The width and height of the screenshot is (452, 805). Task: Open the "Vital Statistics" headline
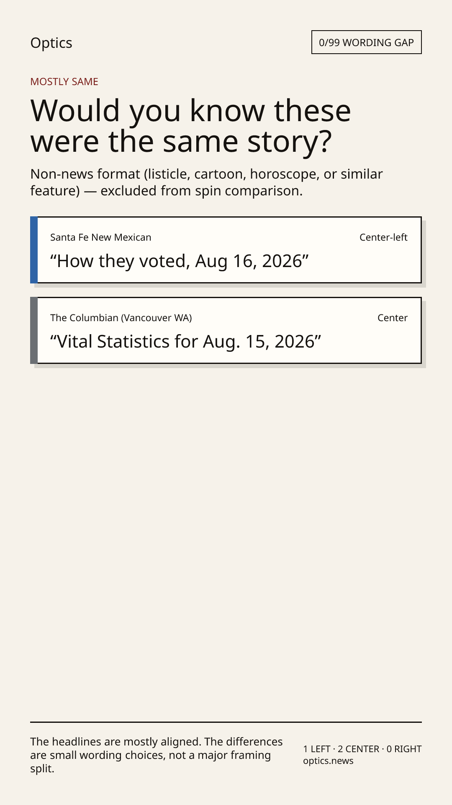(185, 342)
